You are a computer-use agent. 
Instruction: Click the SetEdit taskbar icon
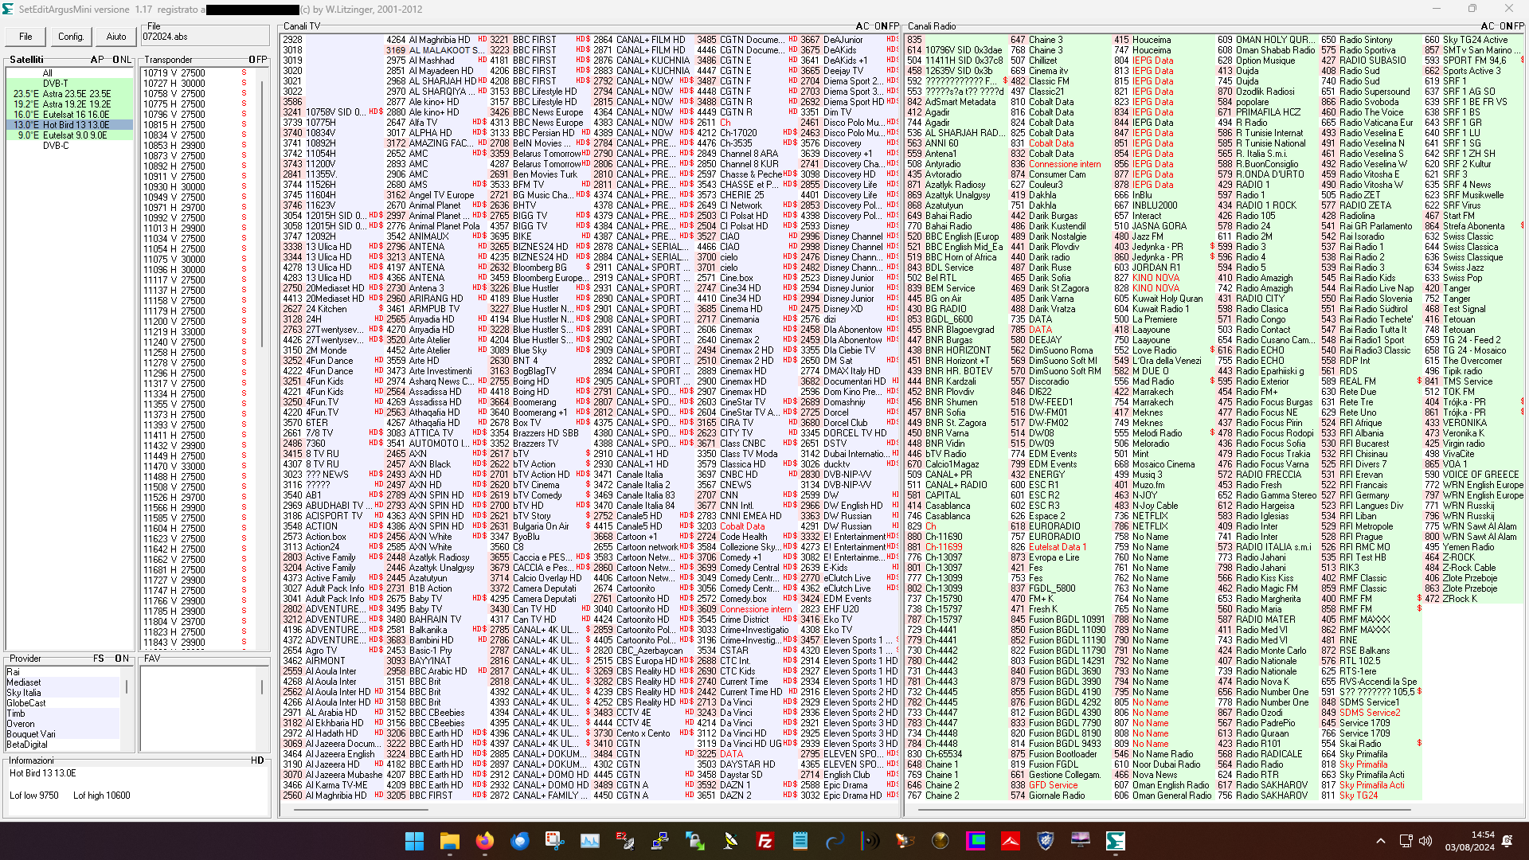[1115, 840]
